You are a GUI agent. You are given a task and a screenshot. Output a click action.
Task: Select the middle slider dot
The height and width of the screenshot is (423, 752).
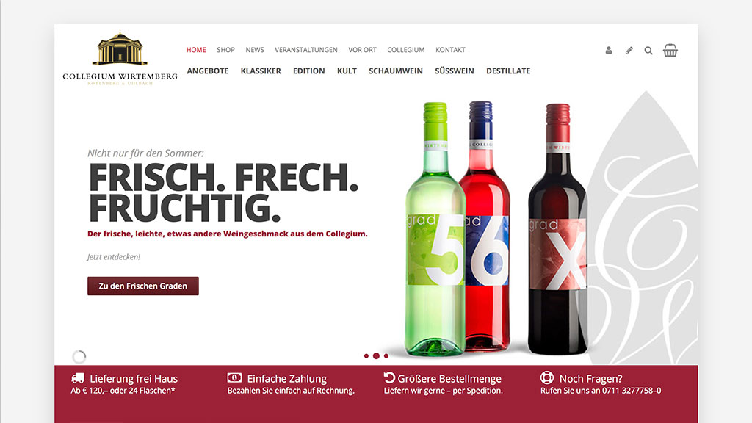point(377,356)
